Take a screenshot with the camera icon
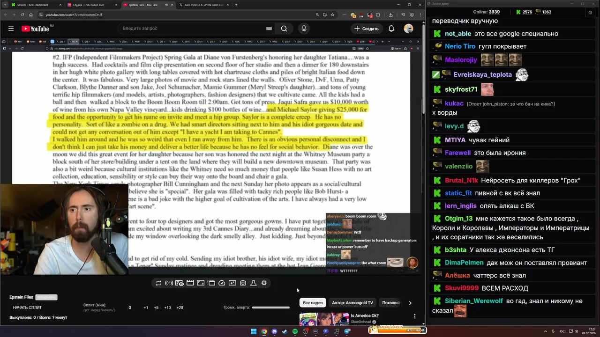This screenshot has height=337, width=600. click(x=243, y=283)
